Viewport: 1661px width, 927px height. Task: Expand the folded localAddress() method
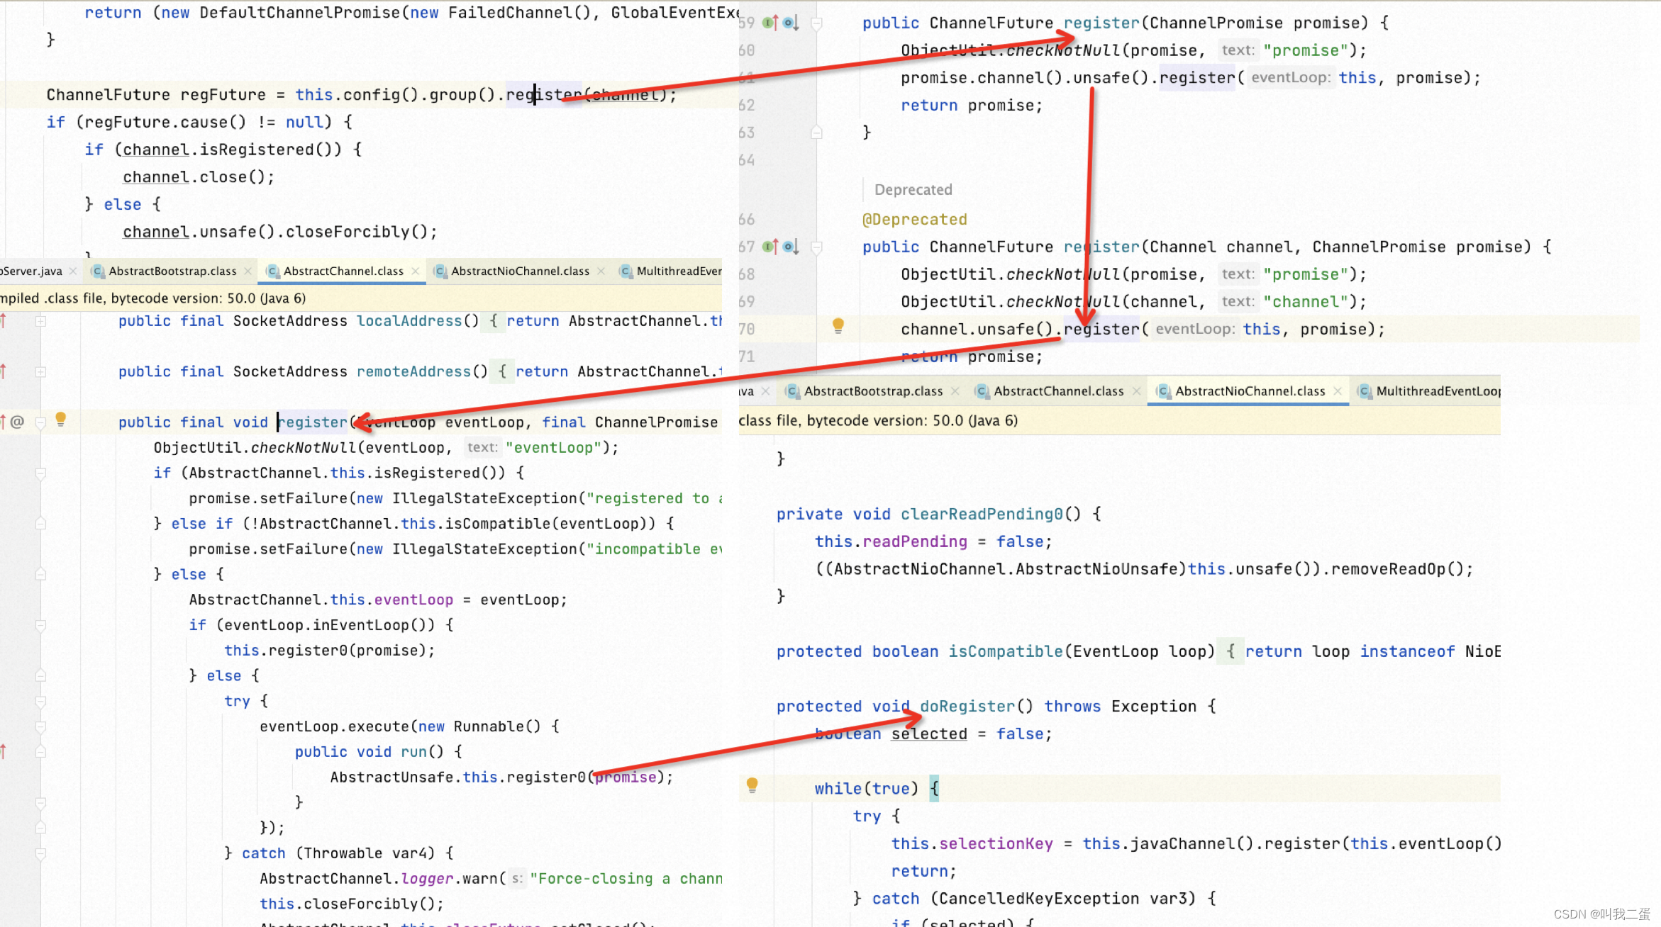coord(41,322)
